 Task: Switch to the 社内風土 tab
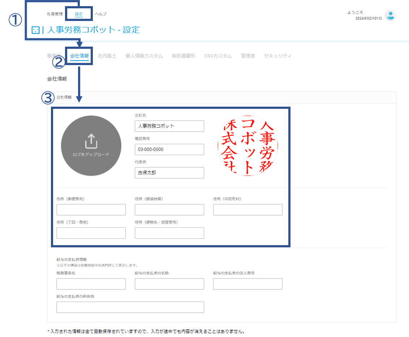point(107,56)
